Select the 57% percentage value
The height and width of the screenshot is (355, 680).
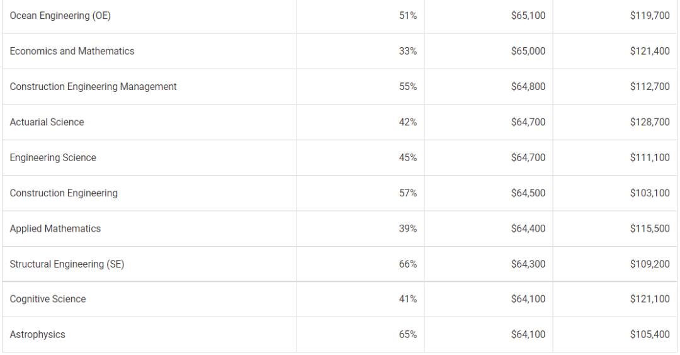(409, 193)
